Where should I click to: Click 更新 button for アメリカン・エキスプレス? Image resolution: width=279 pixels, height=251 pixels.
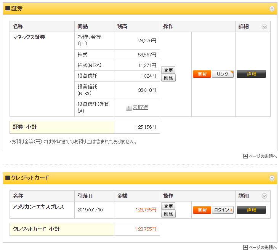202,210
